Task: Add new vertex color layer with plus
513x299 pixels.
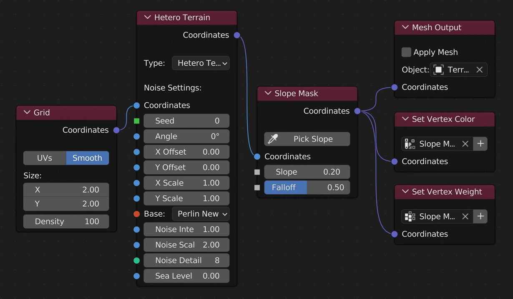Action: point(480,144)
